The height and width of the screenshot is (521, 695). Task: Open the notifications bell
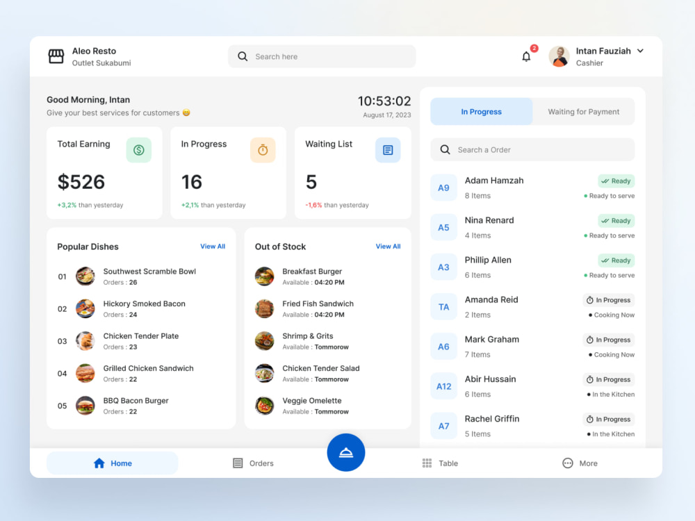click(526, 56)
